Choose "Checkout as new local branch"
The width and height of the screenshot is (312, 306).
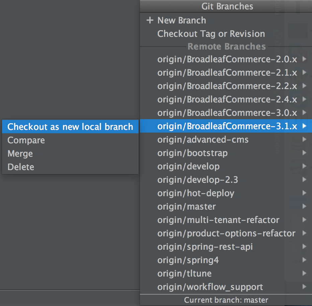70,127
